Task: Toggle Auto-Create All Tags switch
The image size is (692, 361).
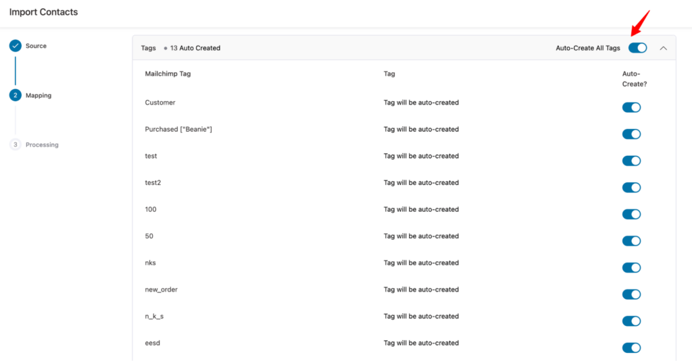Action: pyautogui.click(x=637, y=48)
